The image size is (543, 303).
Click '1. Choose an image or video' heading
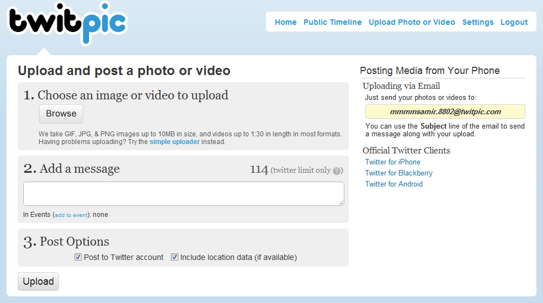(x=126, y=95)
